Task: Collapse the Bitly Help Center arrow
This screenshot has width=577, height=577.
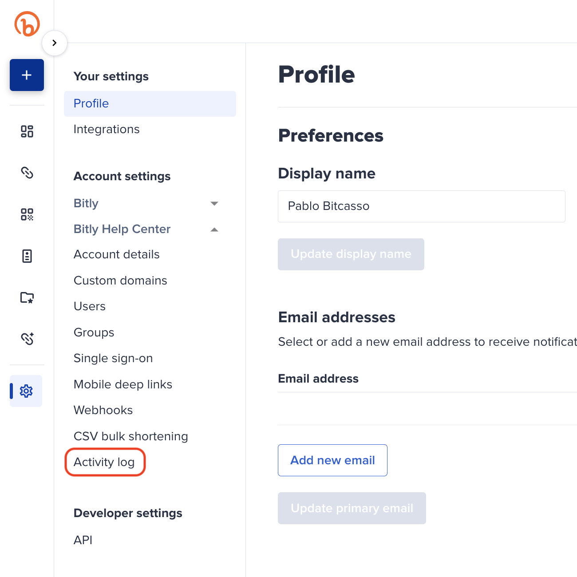Action: click(214, 229)
